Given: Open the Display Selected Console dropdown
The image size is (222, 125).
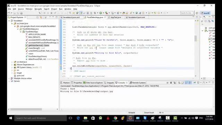Looking at the screenshot, I should (x=201, y=83).
